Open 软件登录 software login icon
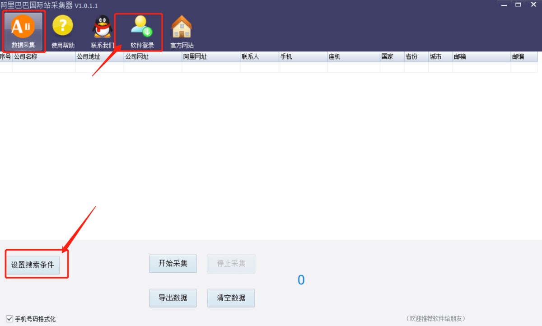The height and width of the screenshot is (326, 542). click(x=142, y=31)
